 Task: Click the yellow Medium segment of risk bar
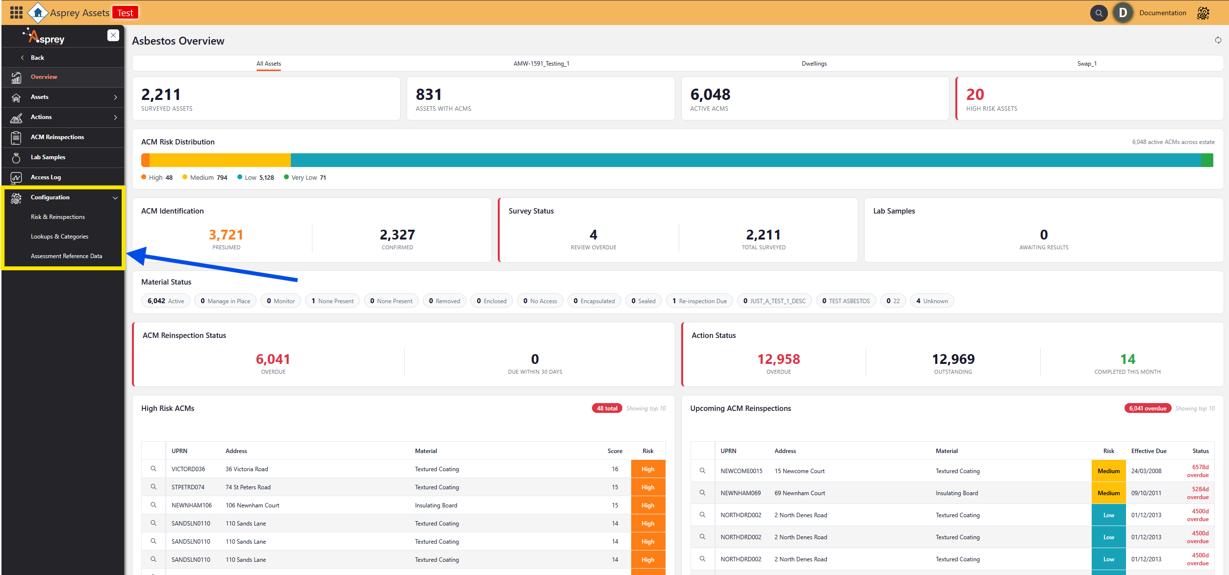click(x=220, y=160)
